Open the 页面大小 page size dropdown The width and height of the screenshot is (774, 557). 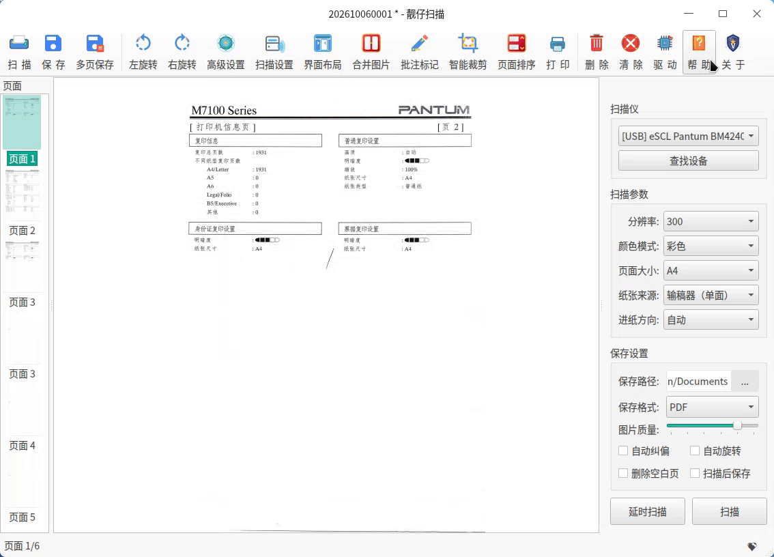711,270
